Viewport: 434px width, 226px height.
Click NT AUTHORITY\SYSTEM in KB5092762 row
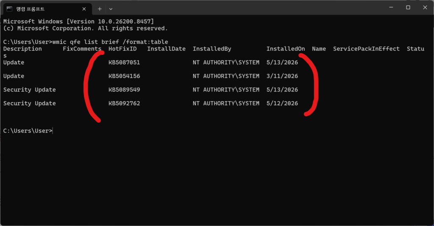pyautogui.click(x=226, y=103)
